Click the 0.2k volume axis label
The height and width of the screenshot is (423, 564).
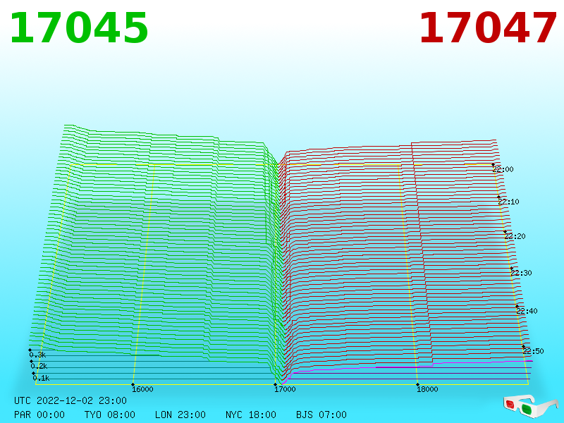click(x=39, y=366)
